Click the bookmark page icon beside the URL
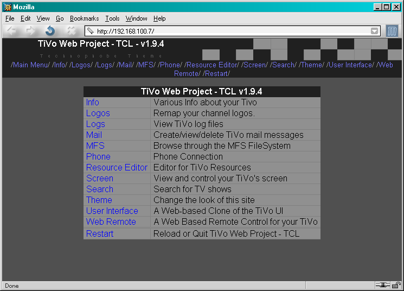This screenshot has width=404, height=291. pos(91,31)
